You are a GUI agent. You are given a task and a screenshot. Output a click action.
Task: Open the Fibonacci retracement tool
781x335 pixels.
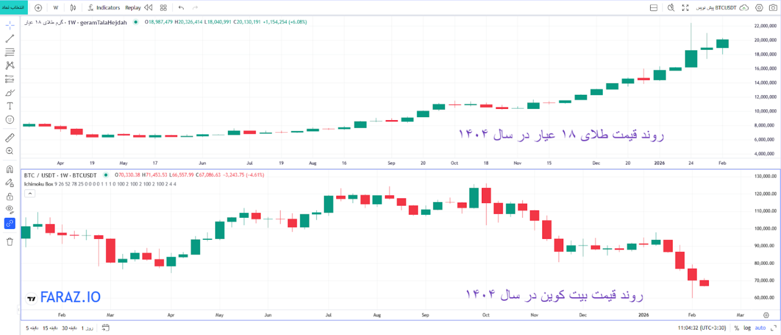pyautogui.click(x=10, y=52)
